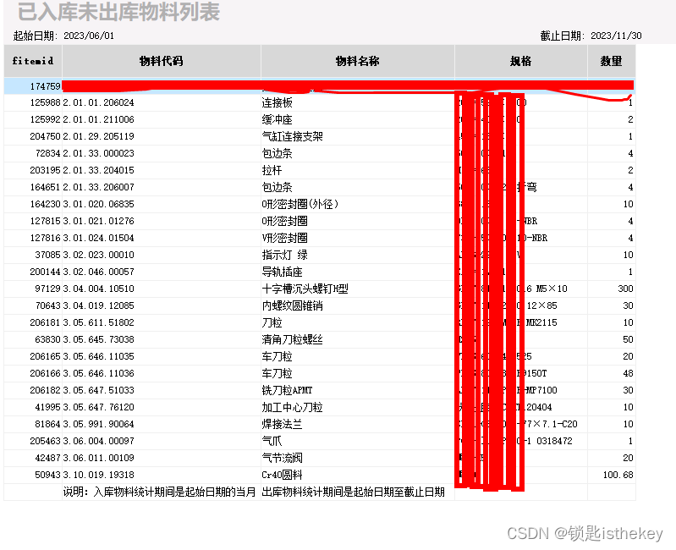Click quantity 300 in the 97129 row
This screenshot has width=676, height=550.
point(625,289)
